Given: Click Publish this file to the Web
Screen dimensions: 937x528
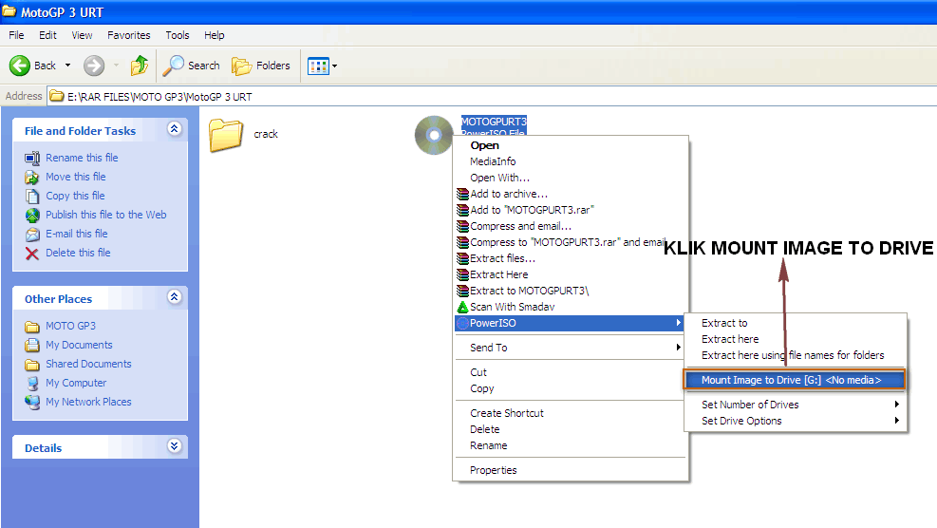Looking at the screenshot, I should point(106,215).
